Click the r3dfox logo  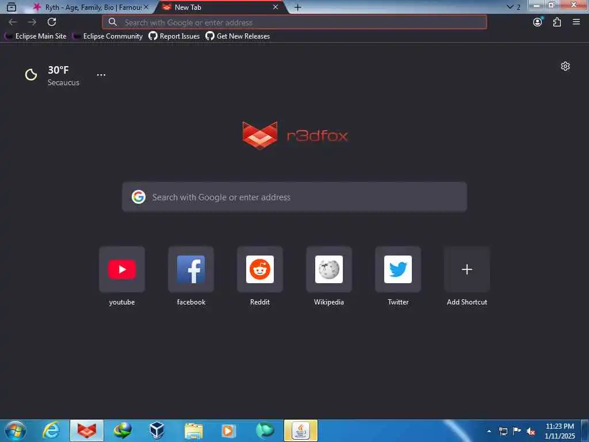click(x=295, y=135)
